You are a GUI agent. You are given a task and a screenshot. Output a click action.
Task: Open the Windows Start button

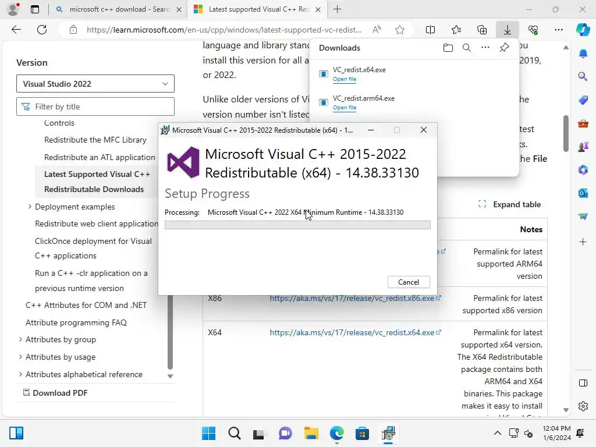pyautogui.click(x=208, y=433)
